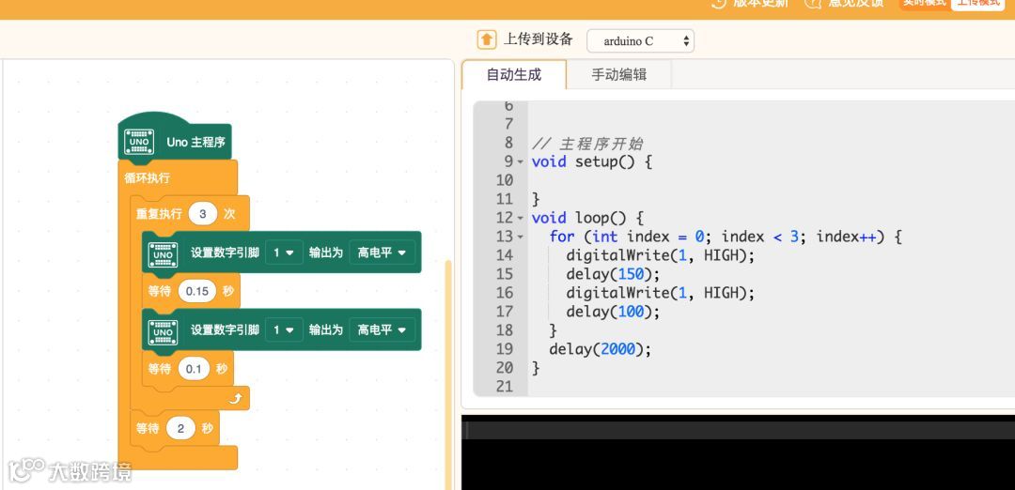Click digitalWrite(1, HIGH) on line 14
The width and height of the screenshot is (1015, 490).
click(661, 255)
